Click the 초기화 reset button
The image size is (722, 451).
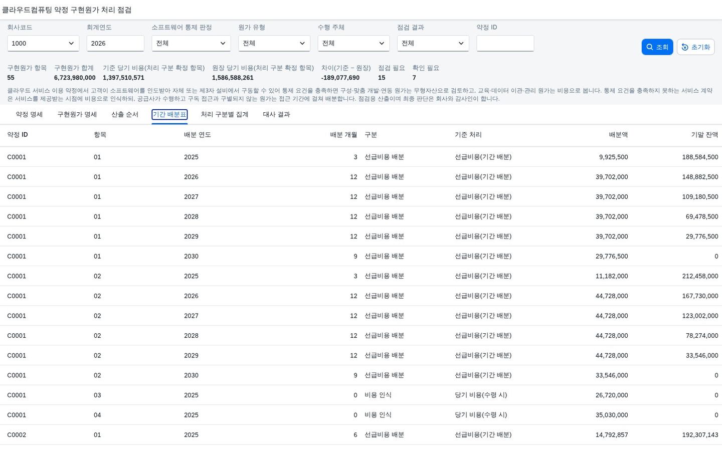coord(695,47)
